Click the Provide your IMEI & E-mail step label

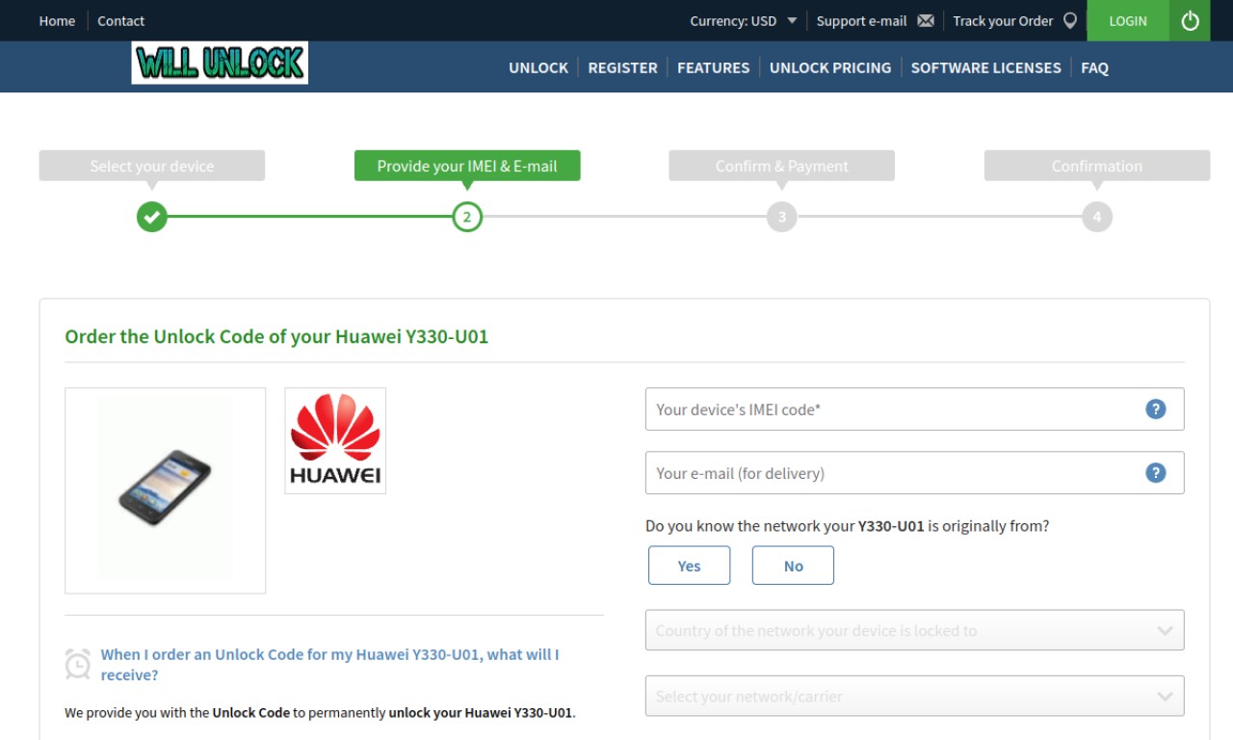[x=467, y=166]
